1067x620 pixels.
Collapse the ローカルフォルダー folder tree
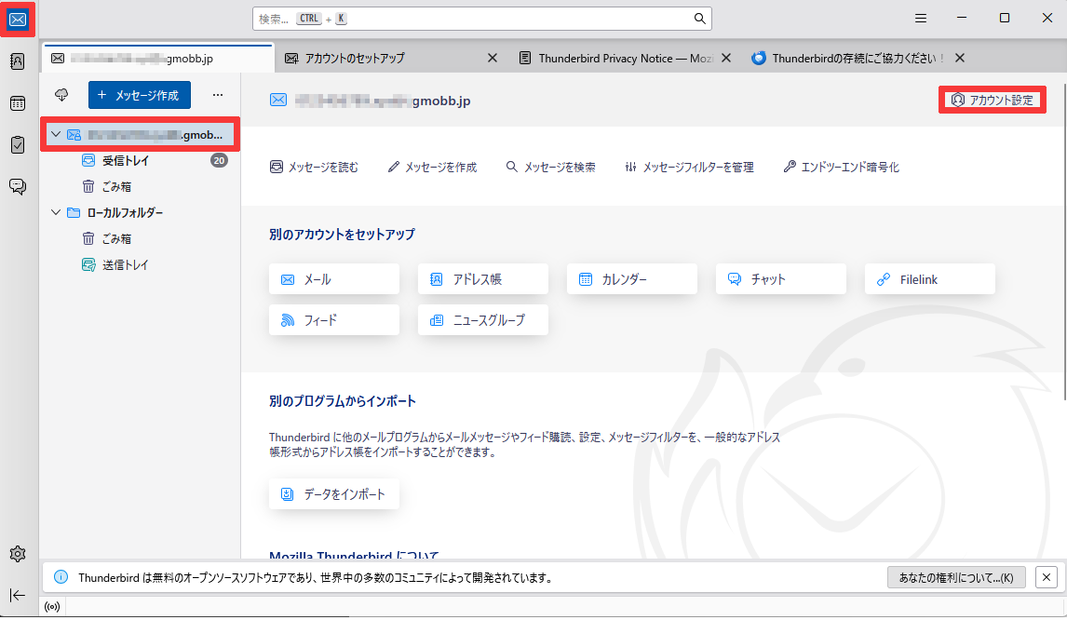tap(55, 212)
